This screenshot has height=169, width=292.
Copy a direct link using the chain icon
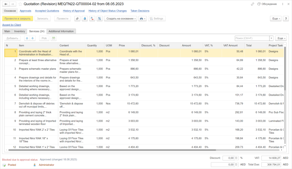(x=252, y=4)
